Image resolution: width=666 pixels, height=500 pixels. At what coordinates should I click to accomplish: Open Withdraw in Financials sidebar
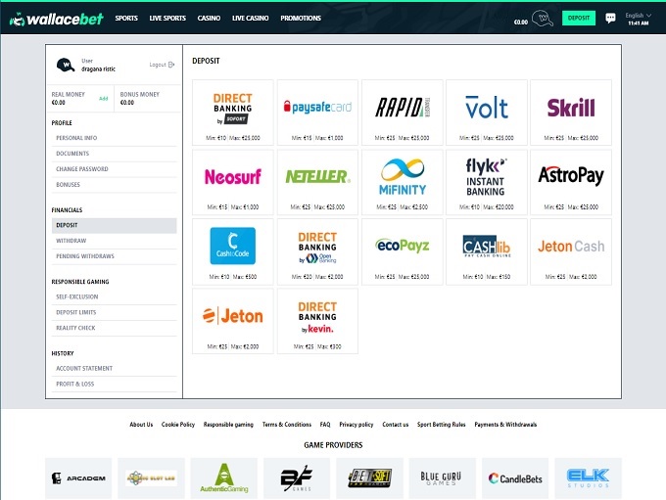tap(71, 241)
